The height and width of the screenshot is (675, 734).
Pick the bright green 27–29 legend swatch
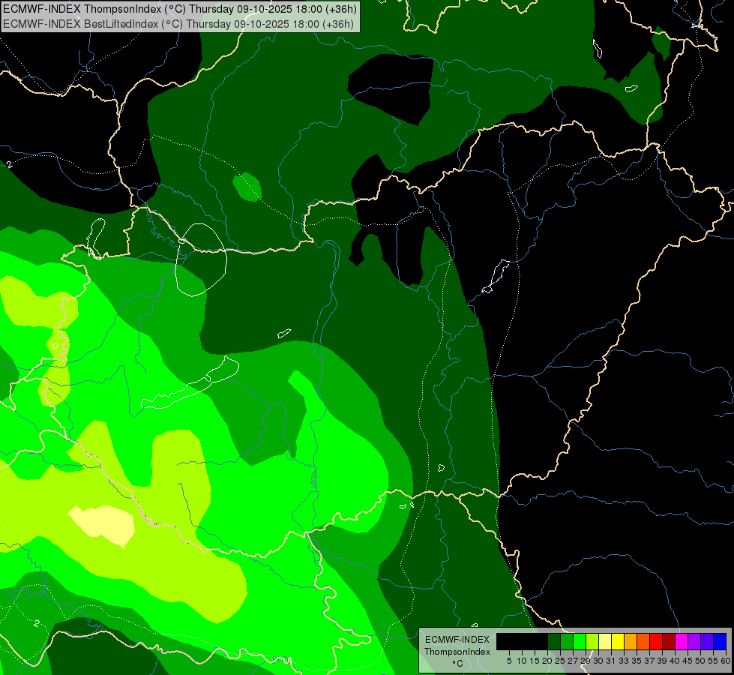(x=580, y=641)
